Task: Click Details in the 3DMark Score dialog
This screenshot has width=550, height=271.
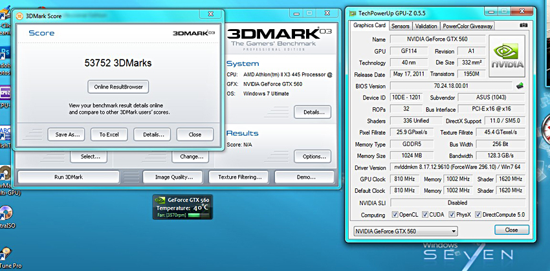Action: point(152,135)
